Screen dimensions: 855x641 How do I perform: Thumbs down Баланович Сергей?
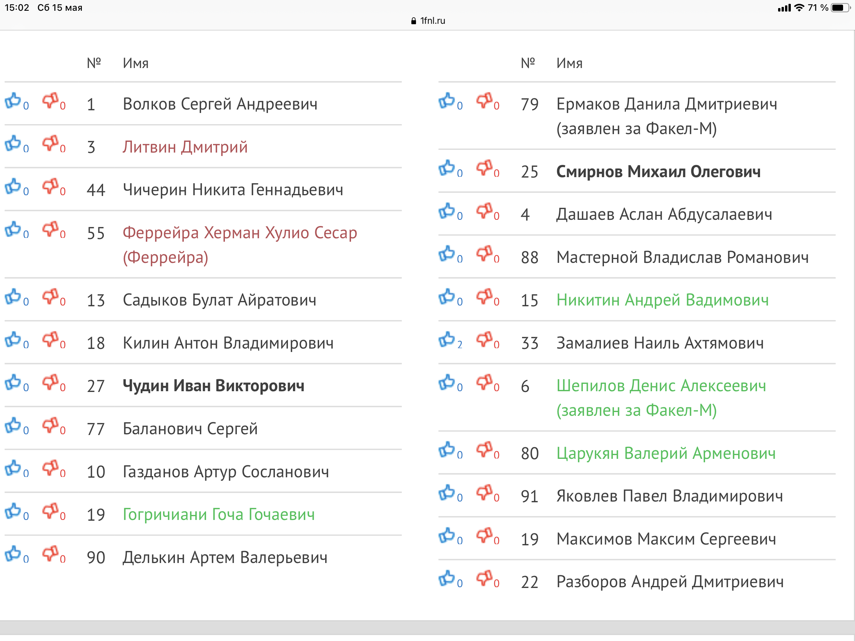(x=51, y=425)
